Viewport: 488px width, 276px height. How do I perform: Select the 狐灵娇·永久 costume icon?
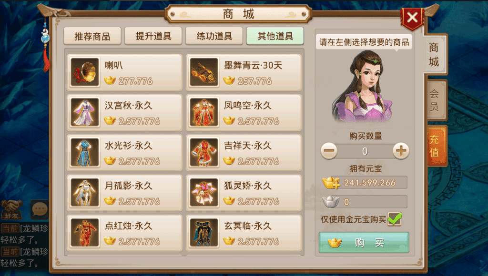tap(204, 192)
